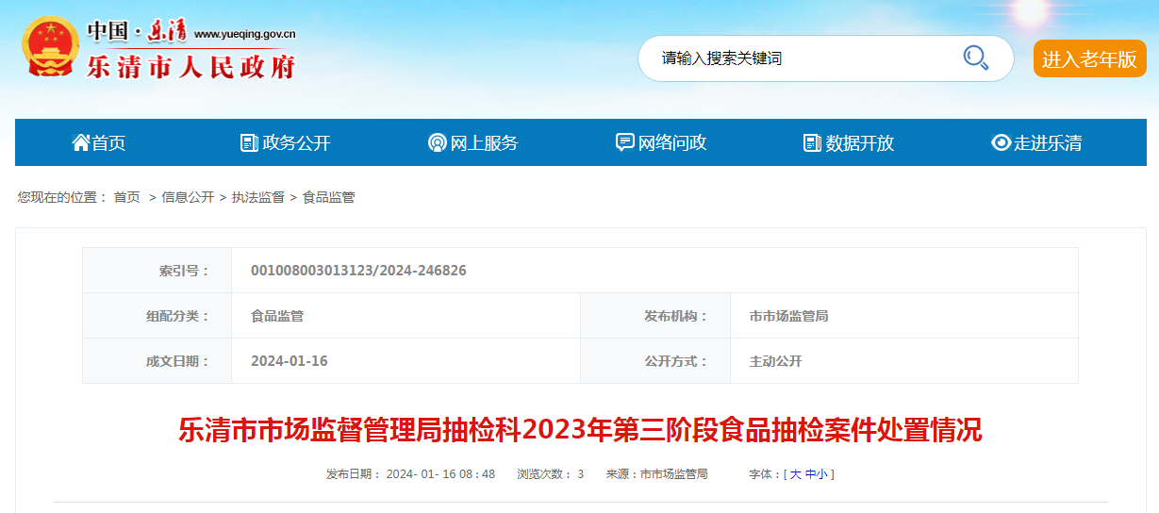Go to the 数据开放 menu item
1159x513 pixels.
pyautogui.click(x=859, y=142)
